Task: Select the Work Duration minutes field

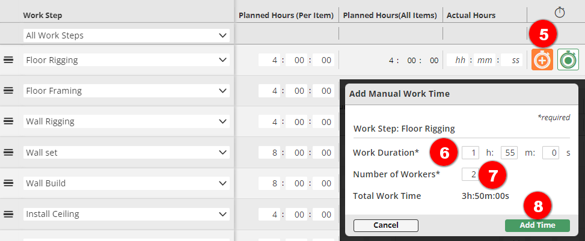Action: click(x=509, y=153)
